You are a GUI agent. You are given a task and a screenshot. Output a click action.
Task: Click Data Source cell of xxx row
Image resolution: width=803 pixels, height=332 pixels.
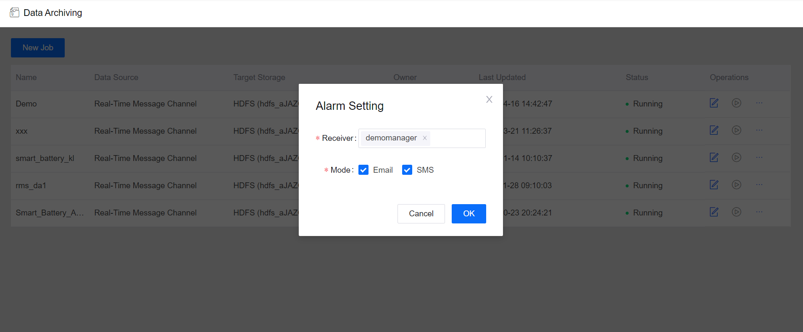pyautogui.click(x=145, y=131)
